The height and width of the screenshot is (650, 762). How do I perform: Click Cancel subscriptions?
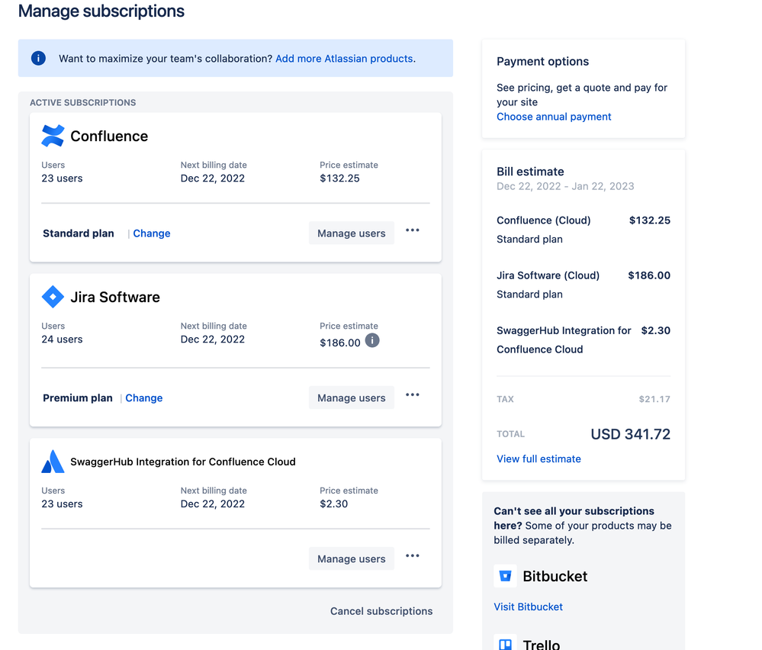point(381,611)
